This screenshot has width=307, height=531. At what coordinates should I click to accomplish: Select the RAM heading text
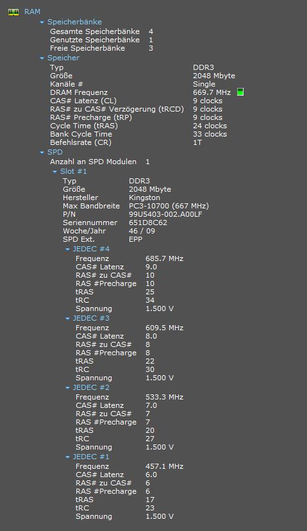32,12
